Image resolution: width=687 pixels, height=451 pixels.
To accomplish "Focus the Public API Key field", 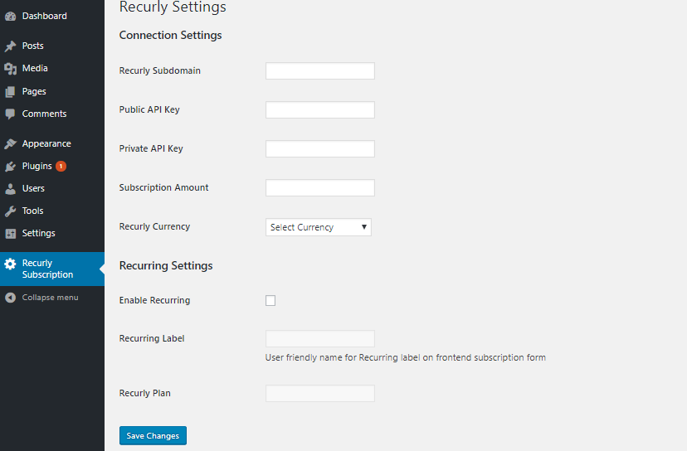I will [320, 110].
